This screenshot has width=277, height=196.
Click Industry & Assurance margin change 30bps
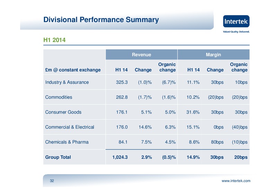pos(217,82)
